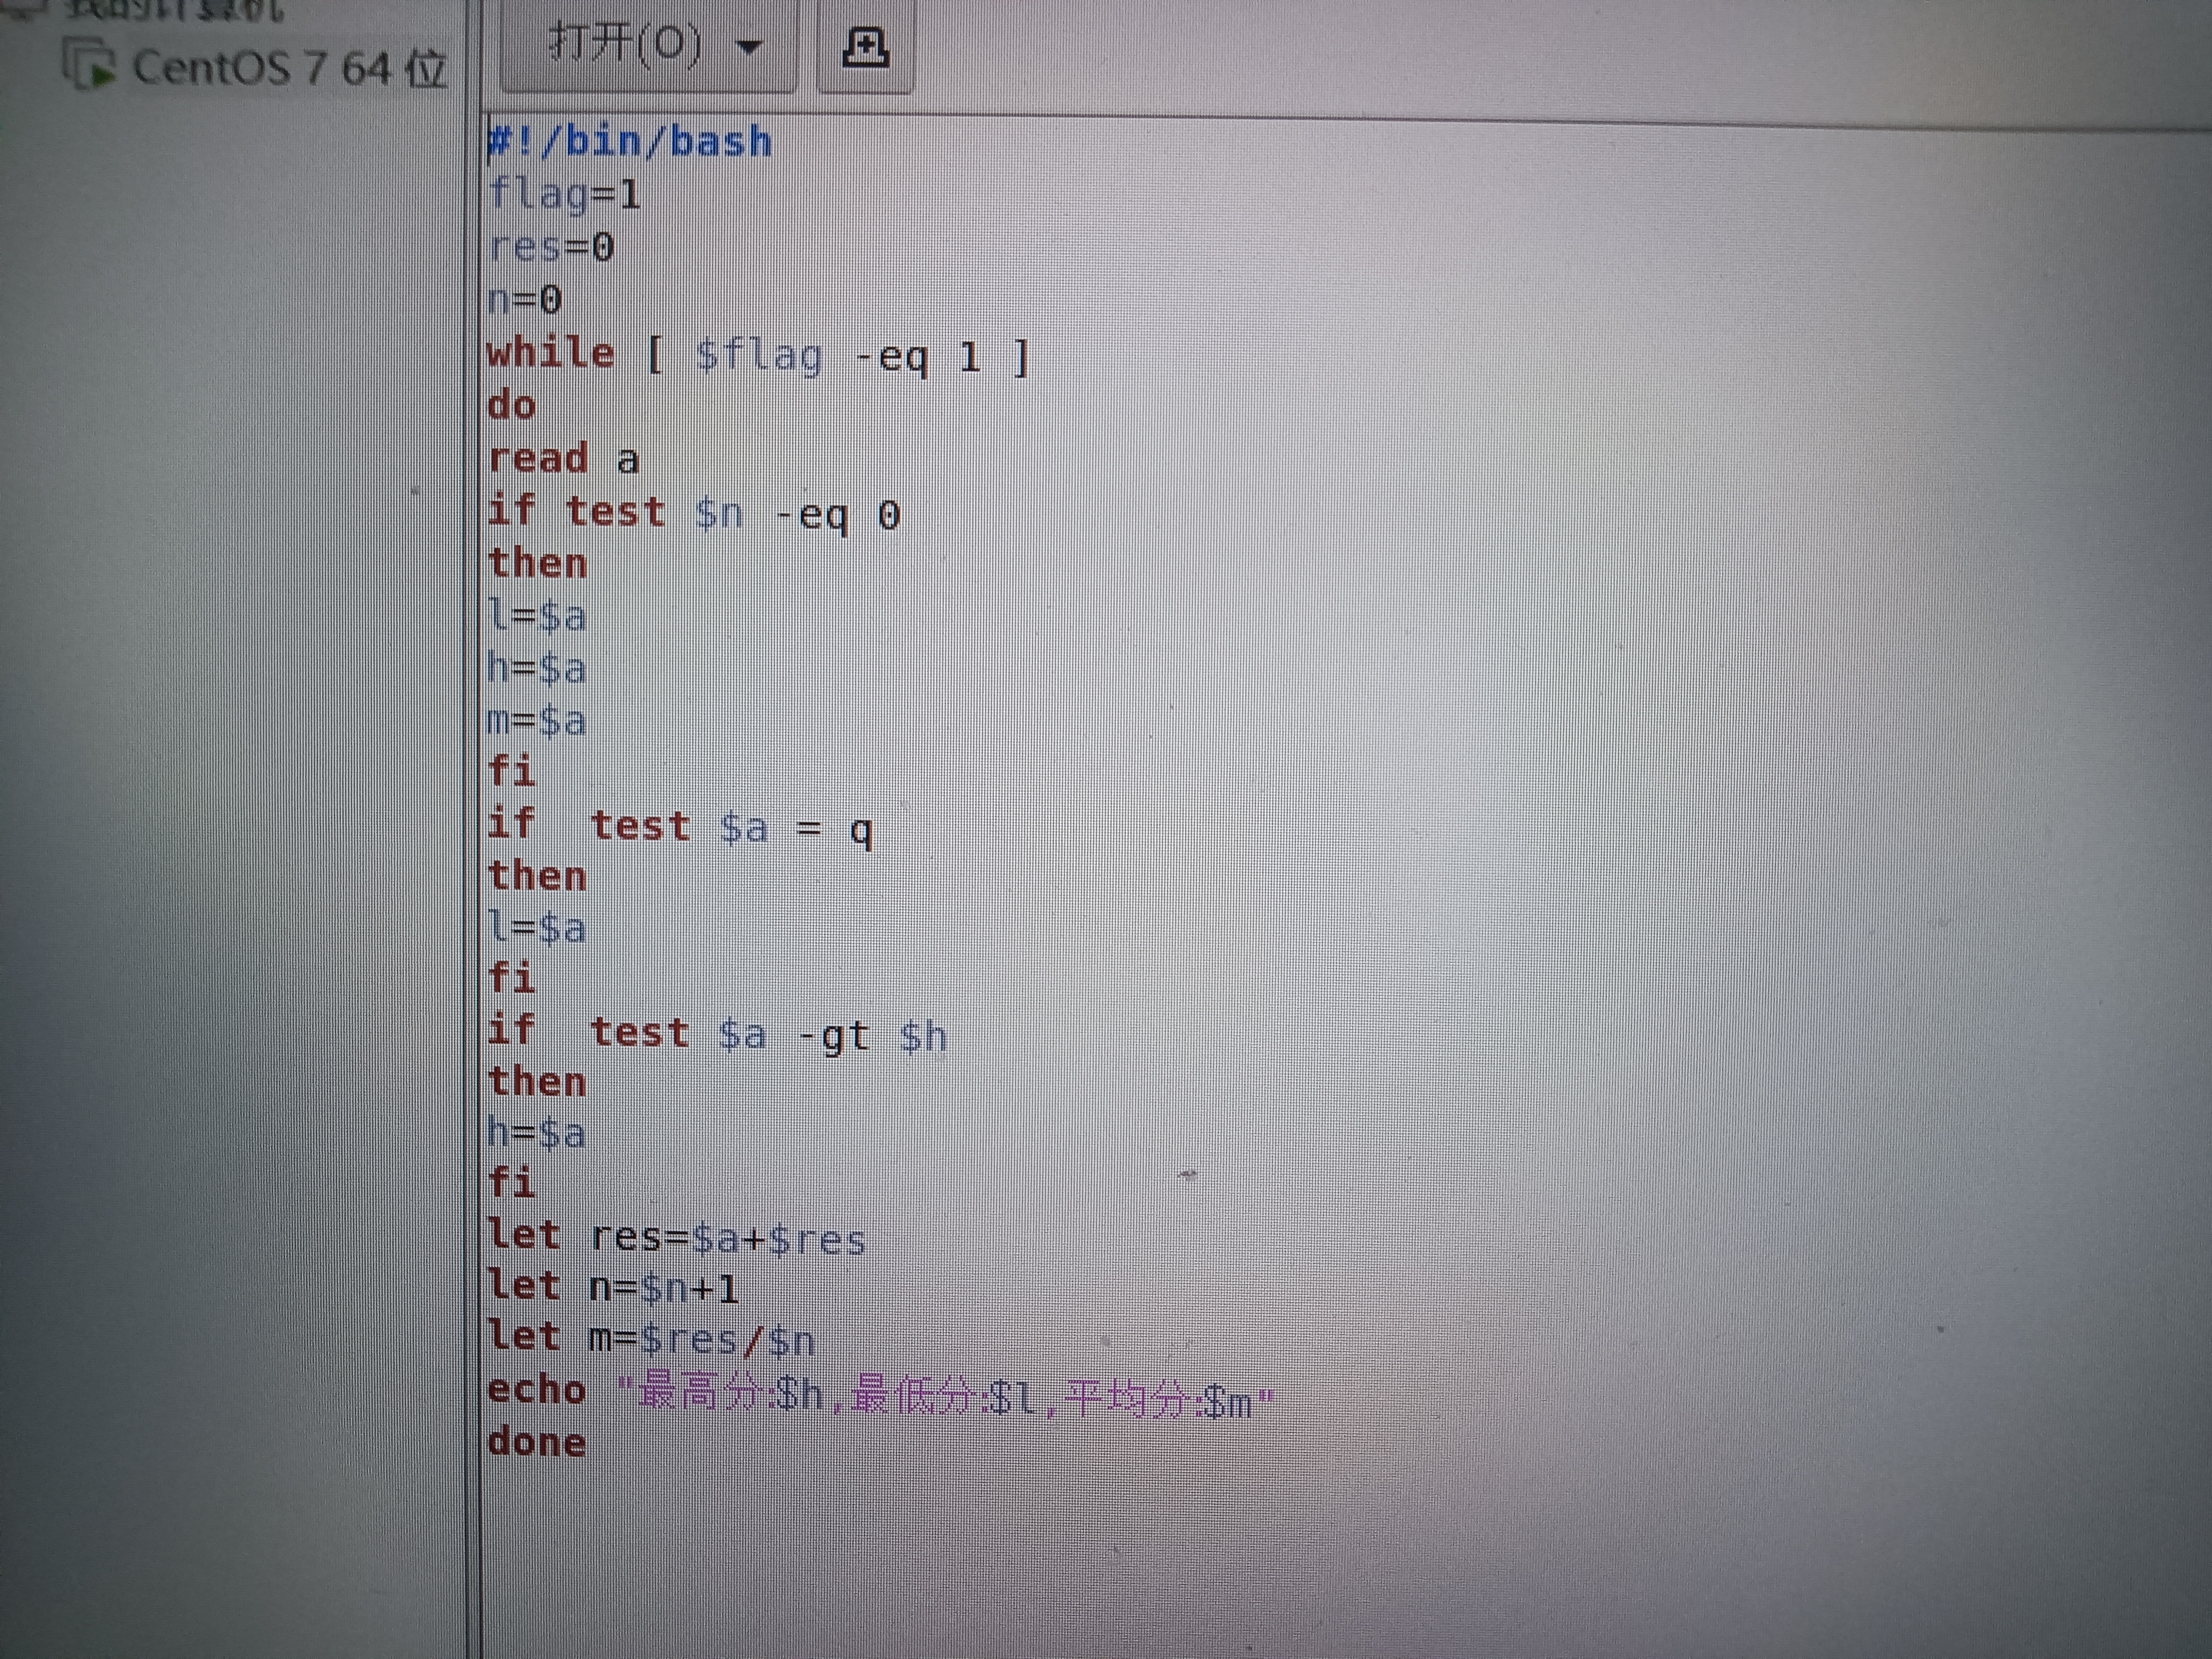Expand the dropdown arrow beside 打开(O)
Viewport: 2212px width, 1659px height.
tap(749, 46)
